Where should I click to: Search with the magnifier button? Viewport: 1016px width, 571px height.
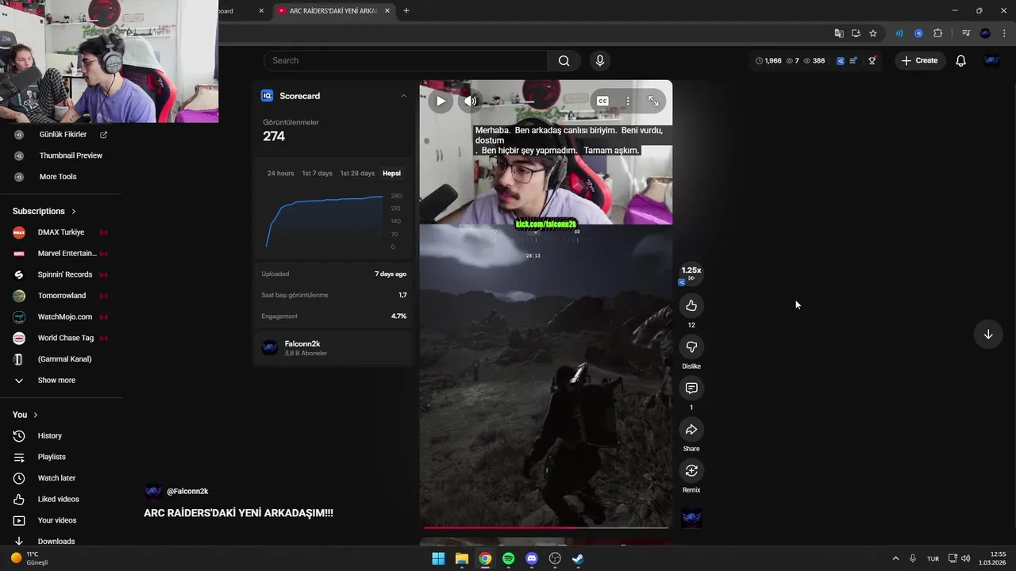point(564,60)
